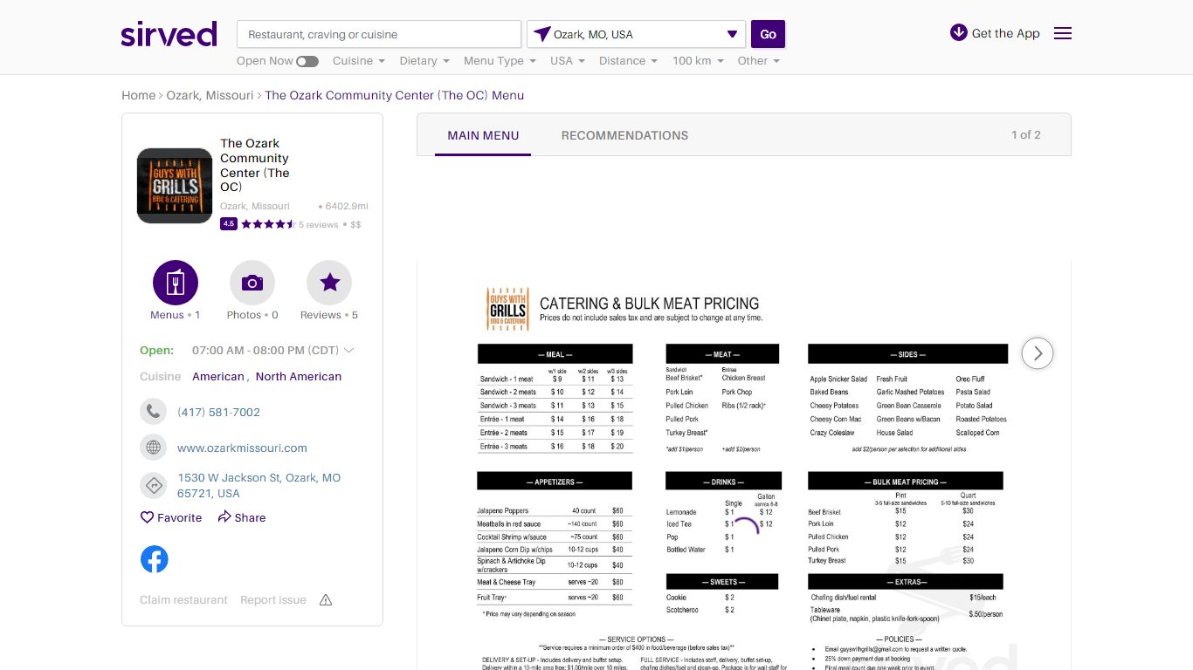Expand the Other filter dropdown
The image size is (1193, 670).
(759, 61)
